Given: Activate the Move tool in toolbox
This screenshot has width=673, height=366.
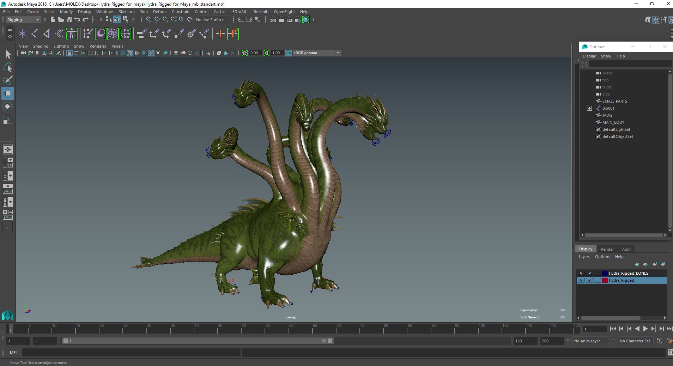Looking at the screenshot, I should pos(8,93).
